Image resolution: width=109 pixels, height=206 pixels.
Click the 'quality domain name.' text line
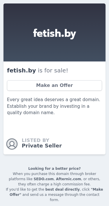click(x=31, y=113)
